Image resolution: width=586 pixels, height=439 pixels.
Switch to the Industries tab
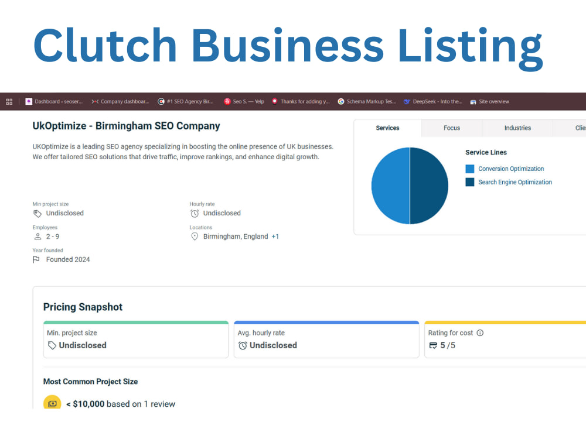click(517, 128)
